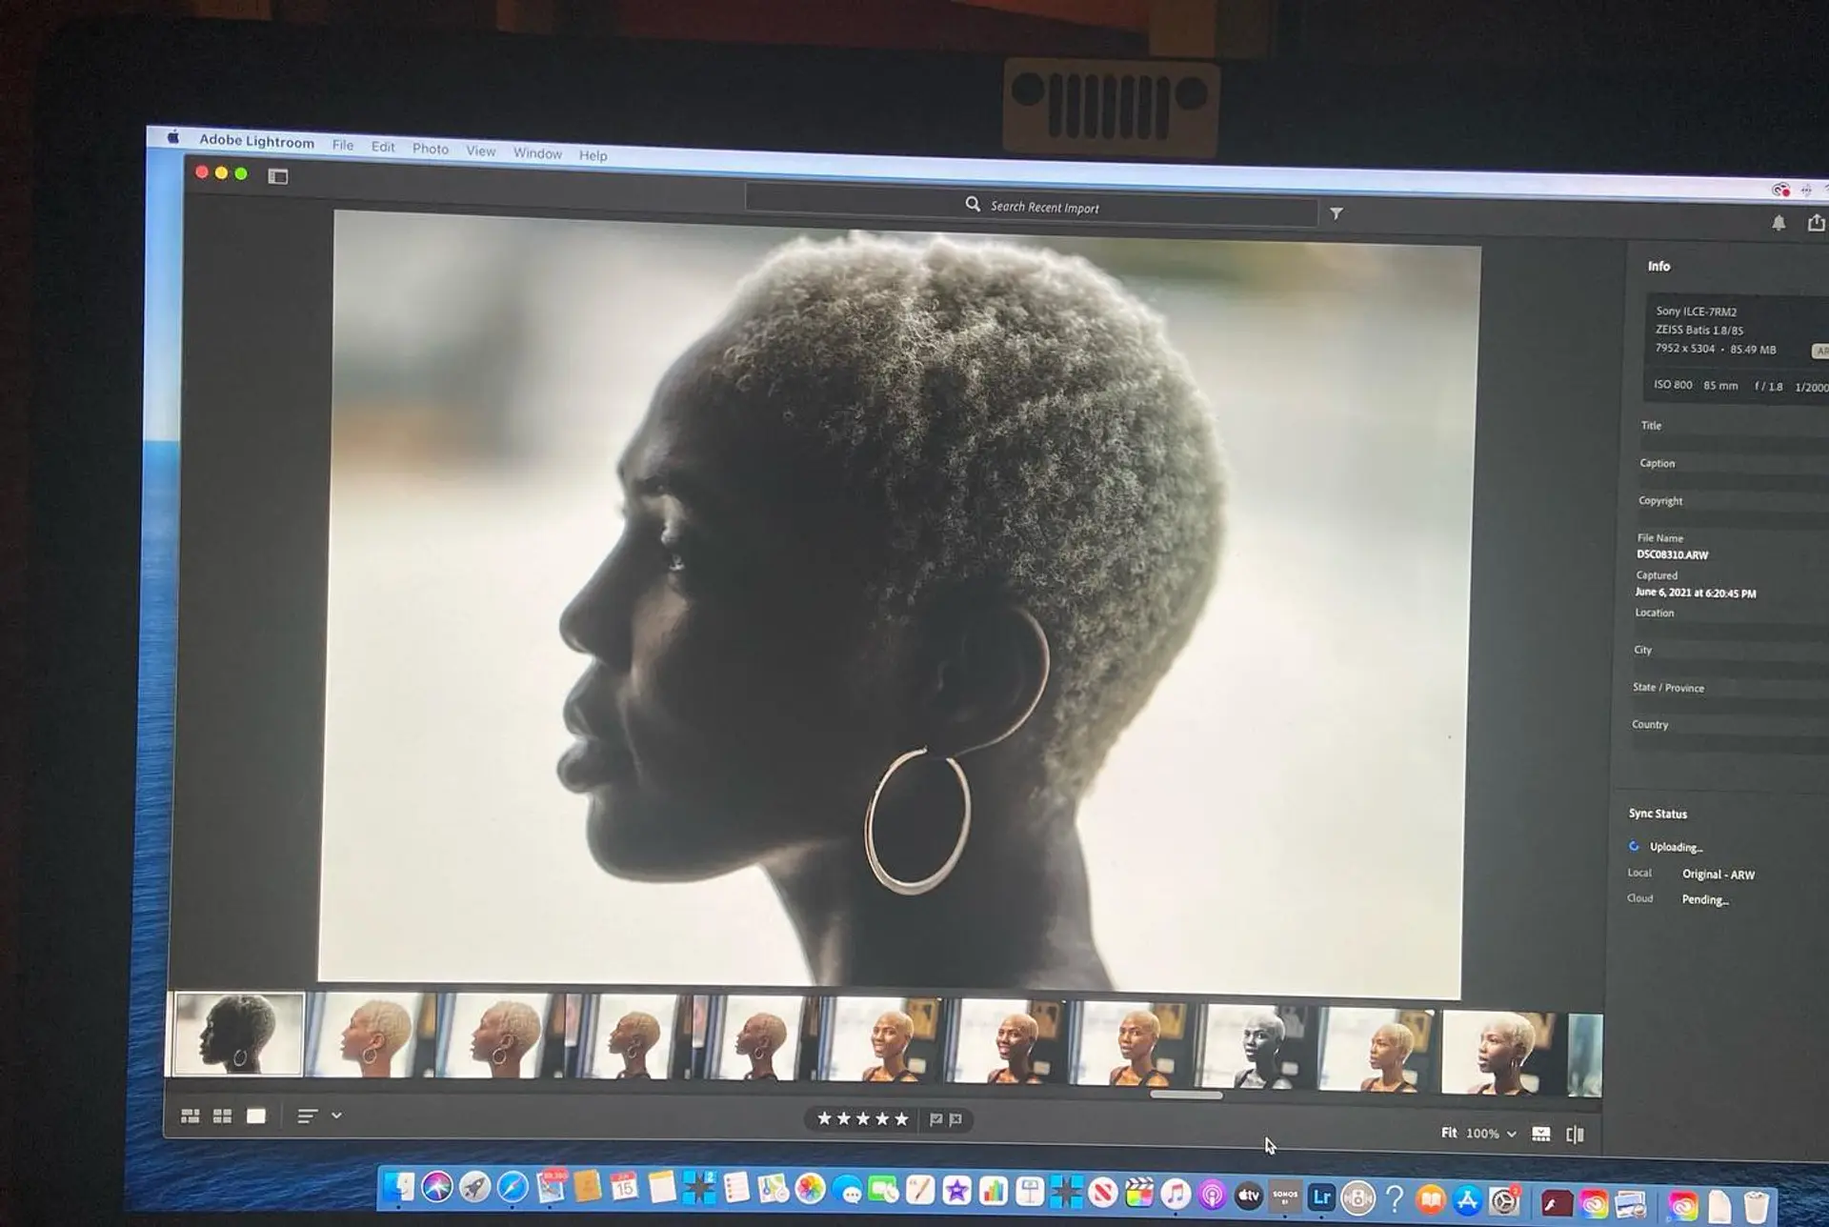Expand the Sync Status section
This screenshot has height=1227, width=1829.
(x=1658, y=814)
